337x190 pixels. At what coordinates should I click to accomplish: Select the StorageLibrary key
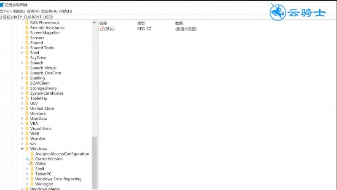[44, 88]
